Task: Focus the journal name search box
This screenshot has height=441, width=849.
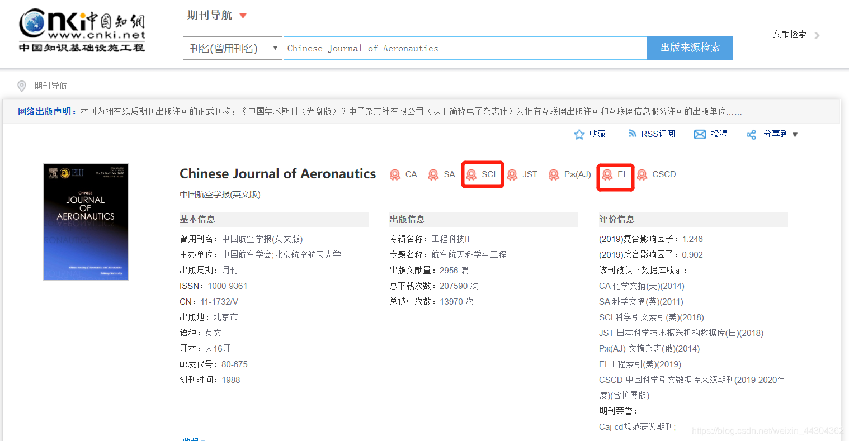Action: [x=465, y=48]
